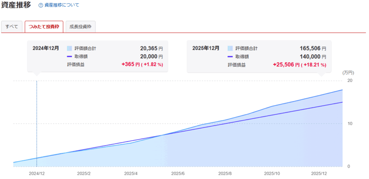
Task: Click the 2025/4 x-axis label
Action: pos(131,173)
